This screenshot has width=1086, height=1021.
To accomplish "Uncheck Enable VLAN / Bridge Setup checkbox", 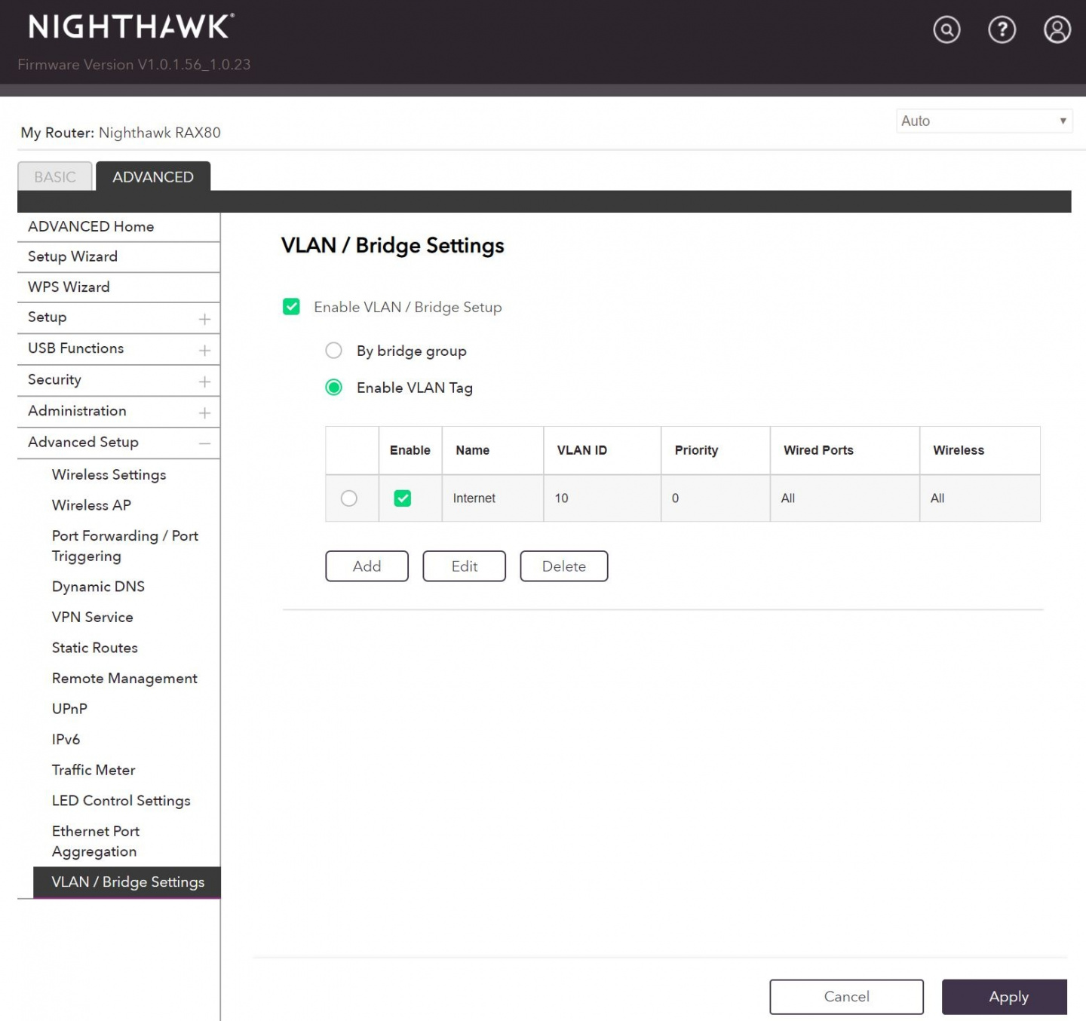I will (x=291, y=307).
